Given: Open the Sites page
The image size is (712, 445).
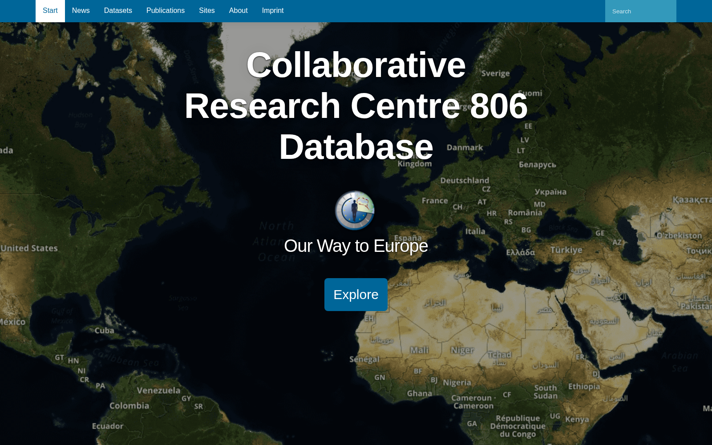Looking at the screenshot, I should pos(207,11).
